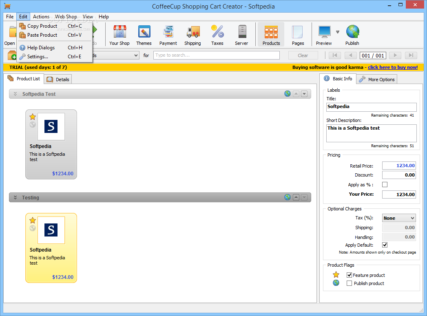Select the Basic Info tab

pyautogui.click(x=338, y=79)
